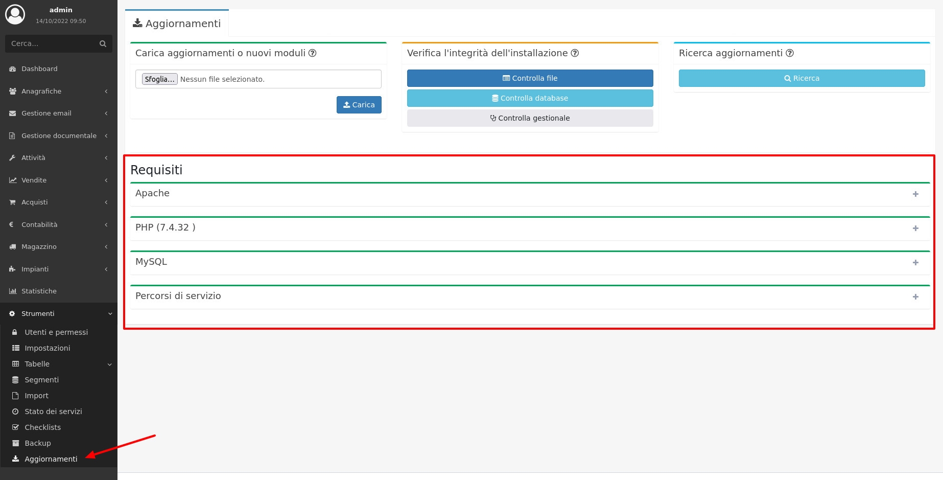Click the blue Carica upload button

coord(359,105)
